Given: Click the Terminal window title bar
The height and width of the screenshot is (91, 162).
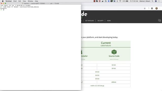Looking at the screenshot, I should click(40, 3).
